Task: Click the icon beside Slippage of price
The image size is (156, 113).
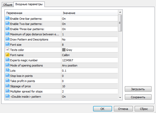Action: (x=7, y=86)
